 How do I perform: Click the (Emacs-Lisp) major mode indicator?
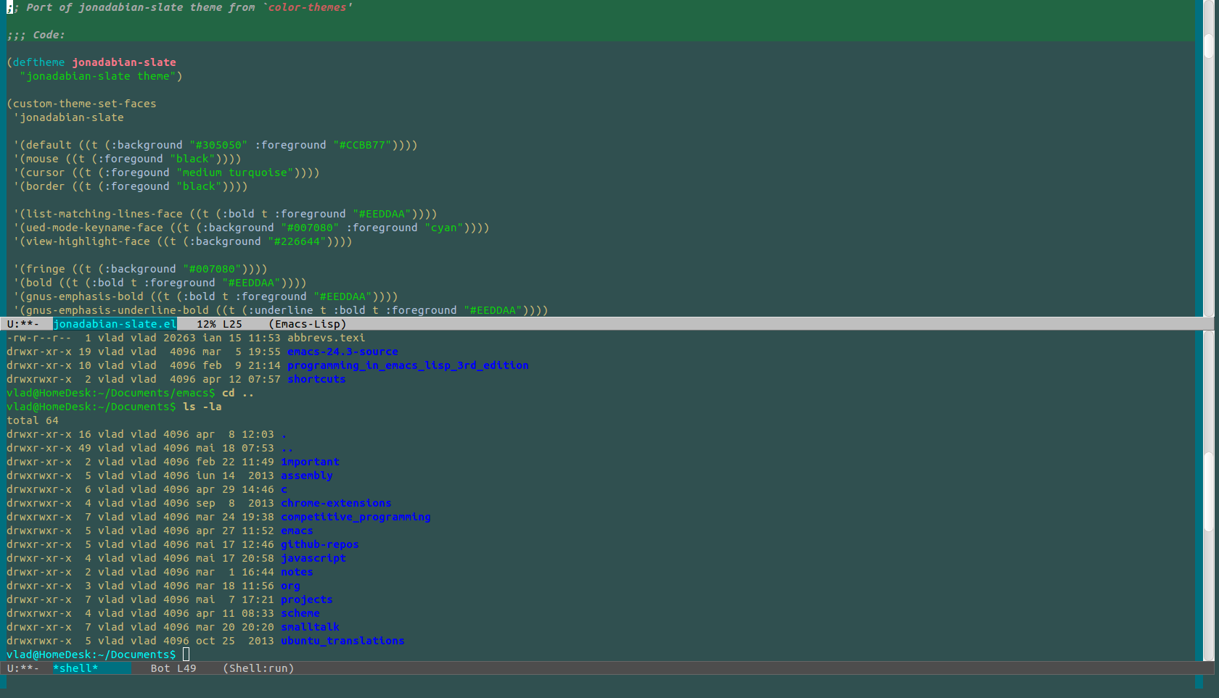(308, 324)
